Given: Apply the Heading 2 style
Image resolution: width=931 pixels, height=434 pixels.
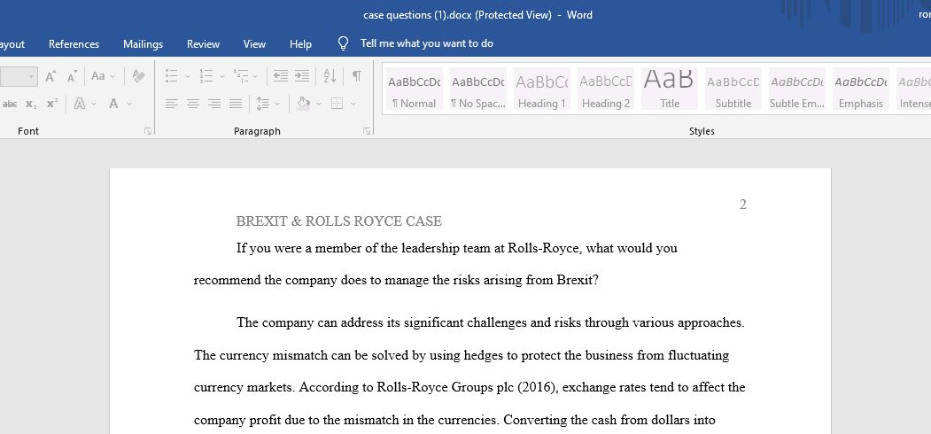Looking at the screenshot, I should [606, 89].
